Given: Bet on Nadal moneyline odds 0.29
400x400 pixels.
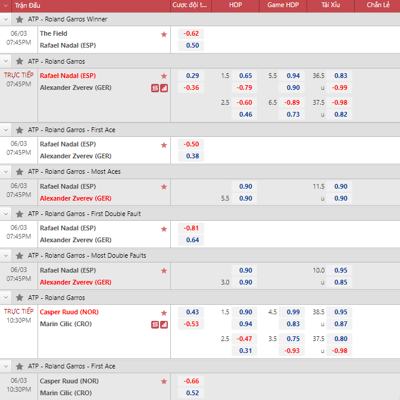Looking at the screenshot, I should (191, 76).
